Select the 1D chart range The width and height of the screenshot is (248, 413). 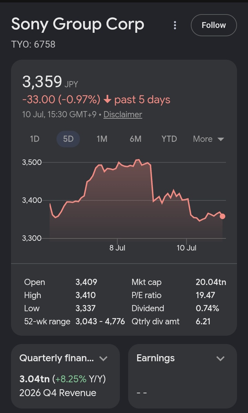[35, 139]
